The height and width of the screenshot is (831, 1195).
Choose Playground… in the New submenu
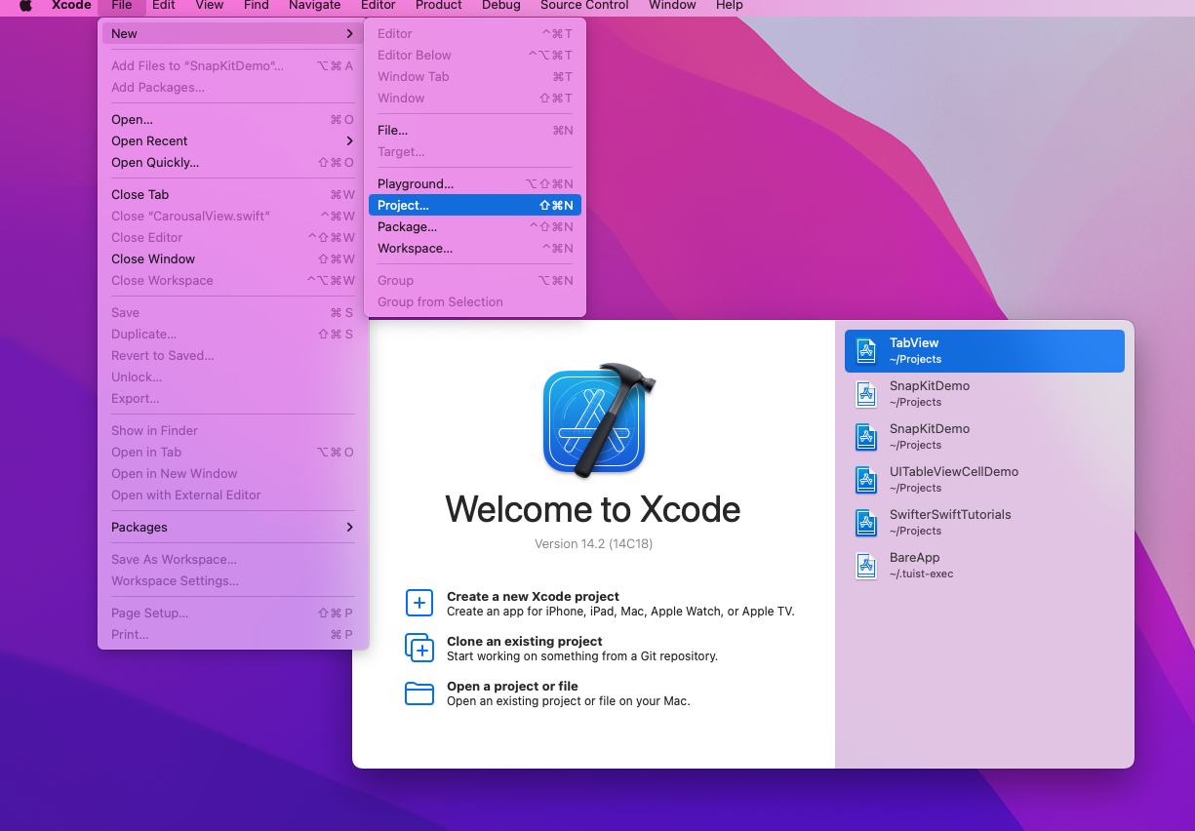475,183
